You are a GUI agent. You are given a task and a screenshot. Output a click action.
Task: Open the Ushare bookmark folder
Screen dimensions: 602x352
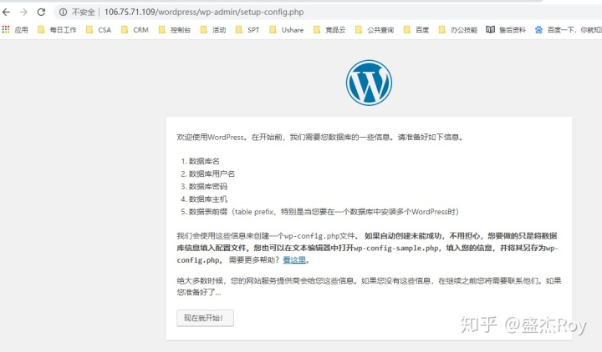pos(287,30)
